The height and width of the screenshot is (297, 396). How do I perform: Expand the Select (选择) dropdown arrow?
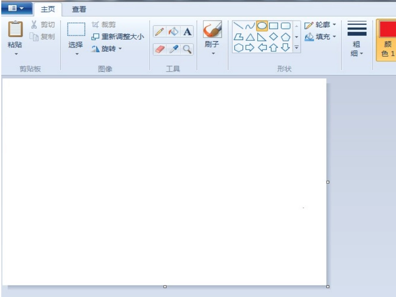coord(77,54)
